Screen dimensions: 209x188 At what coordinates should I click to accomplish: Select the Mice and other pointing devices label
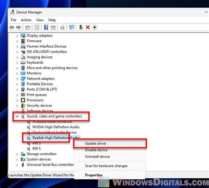[x=52, y=68]
